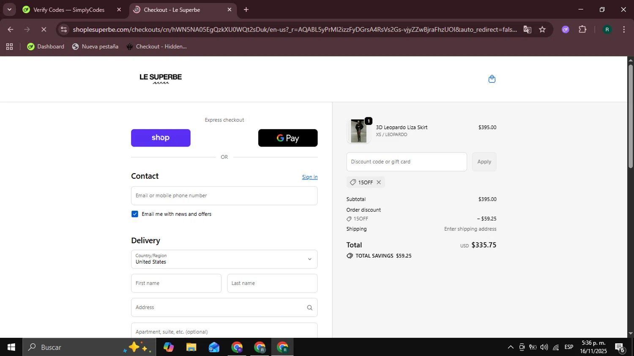The image size is (634, 356).
Task: Open a new browser tab
Action: pyautogui.click(x=246, y=10)
